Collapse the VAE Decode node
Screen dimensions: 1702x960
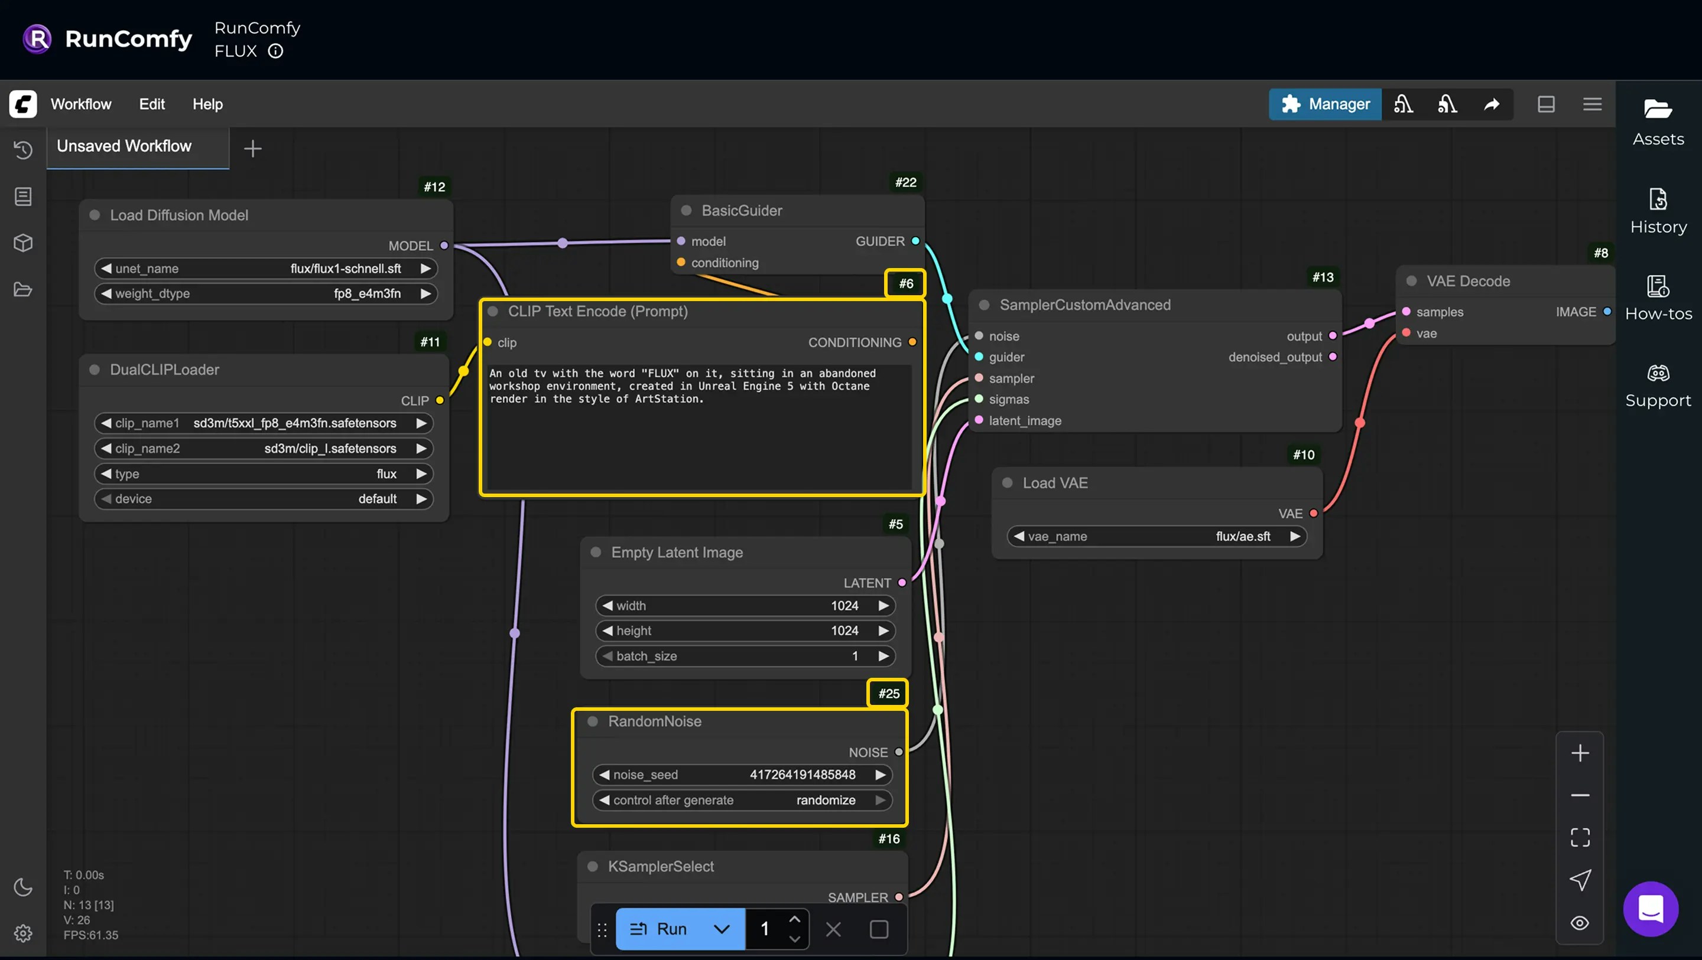pos(1412,280)
